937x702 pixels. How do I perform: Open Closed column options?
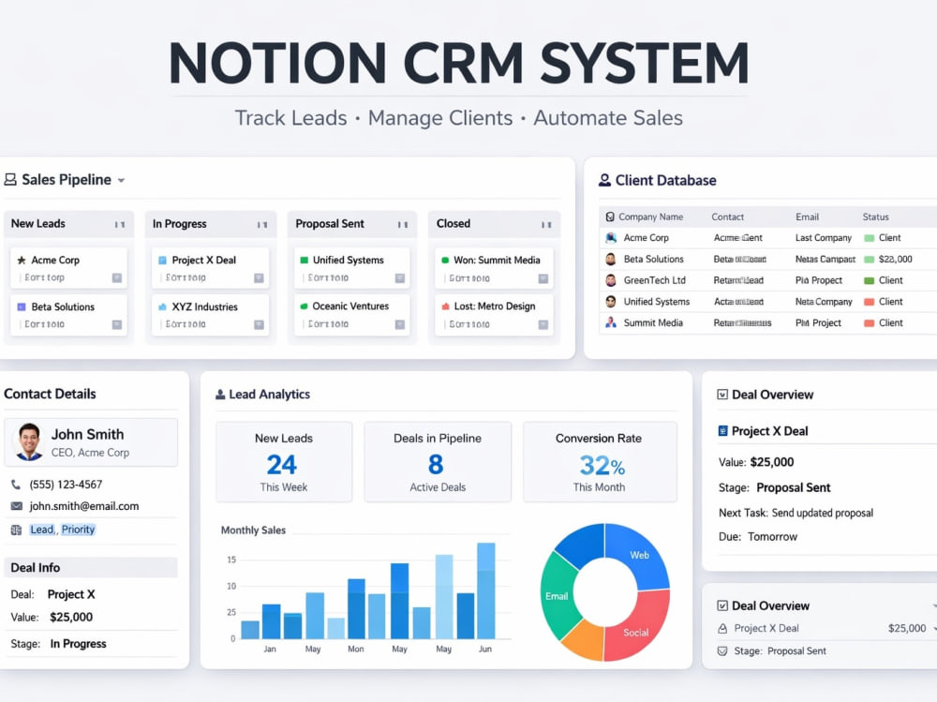pos(546,225)
